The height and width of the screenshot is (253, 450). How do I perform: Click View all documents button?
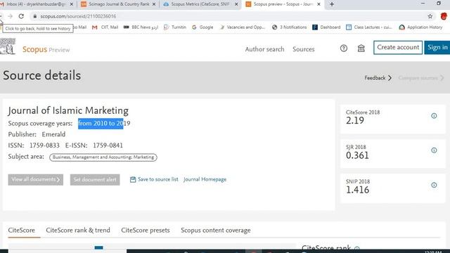[x=36, y=180]
